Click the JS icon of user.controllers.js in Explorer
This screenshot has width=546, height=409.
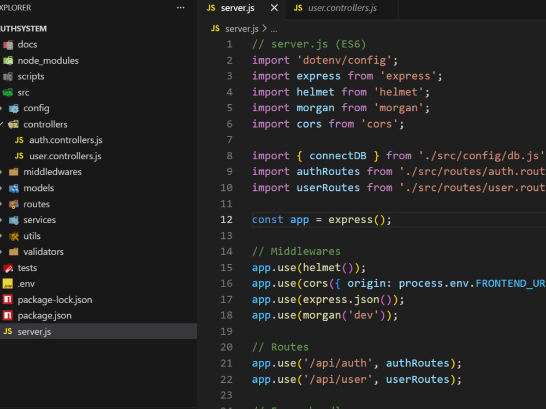click(19, 156)
